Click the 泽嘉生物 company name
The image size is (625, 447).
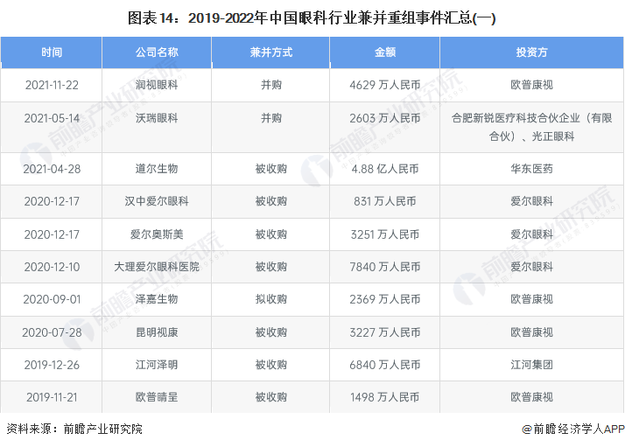coord(157,299)
